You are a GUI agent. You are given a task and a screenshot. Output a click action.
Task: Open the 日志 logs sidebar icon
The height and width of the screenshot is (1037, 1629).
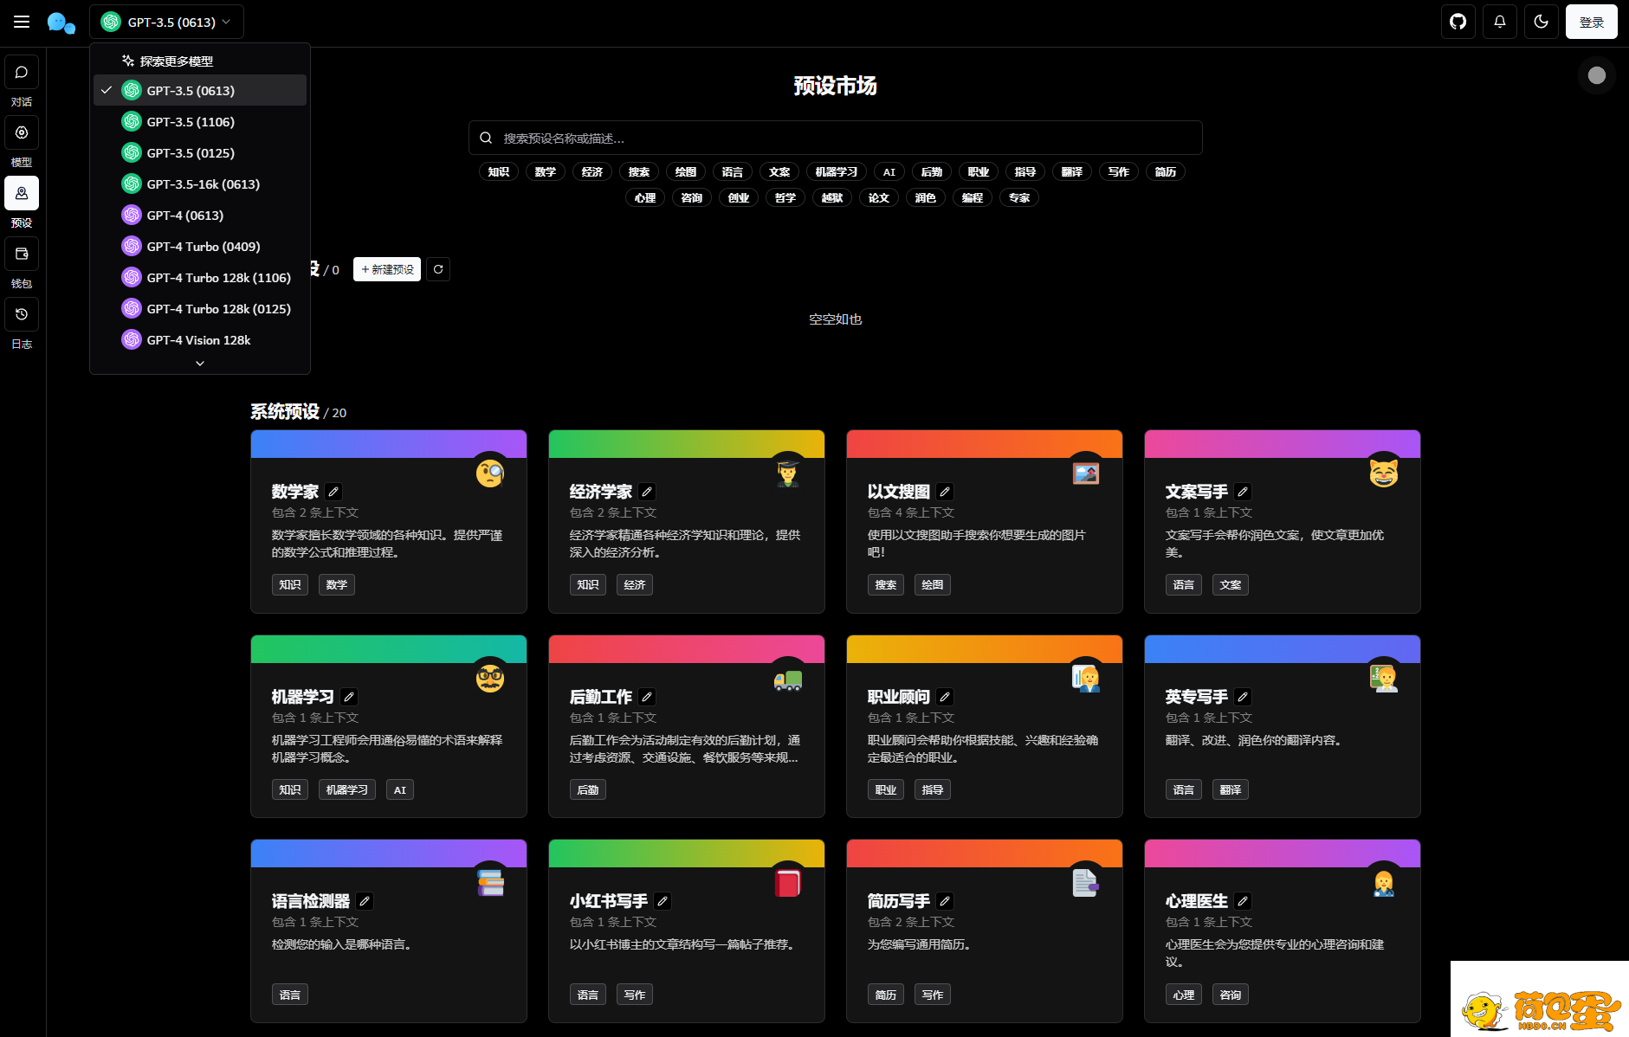(22, 314)
